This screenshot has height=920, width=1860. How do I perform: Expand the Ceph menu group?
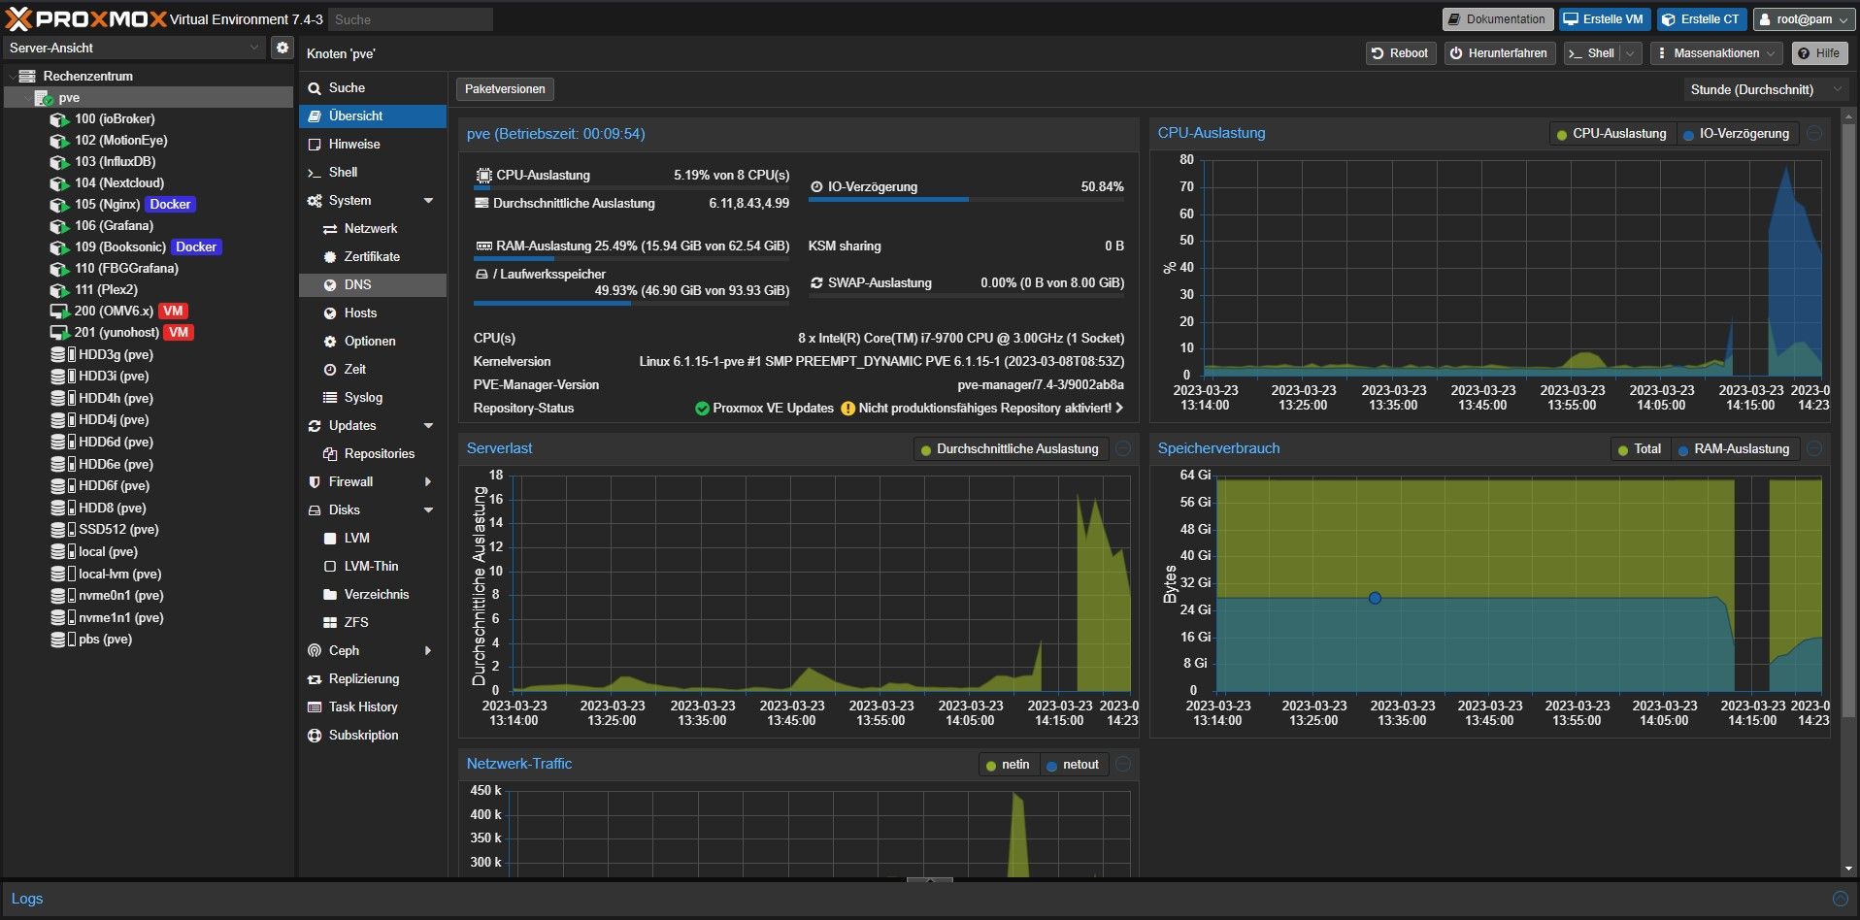[x=428, y=651]
